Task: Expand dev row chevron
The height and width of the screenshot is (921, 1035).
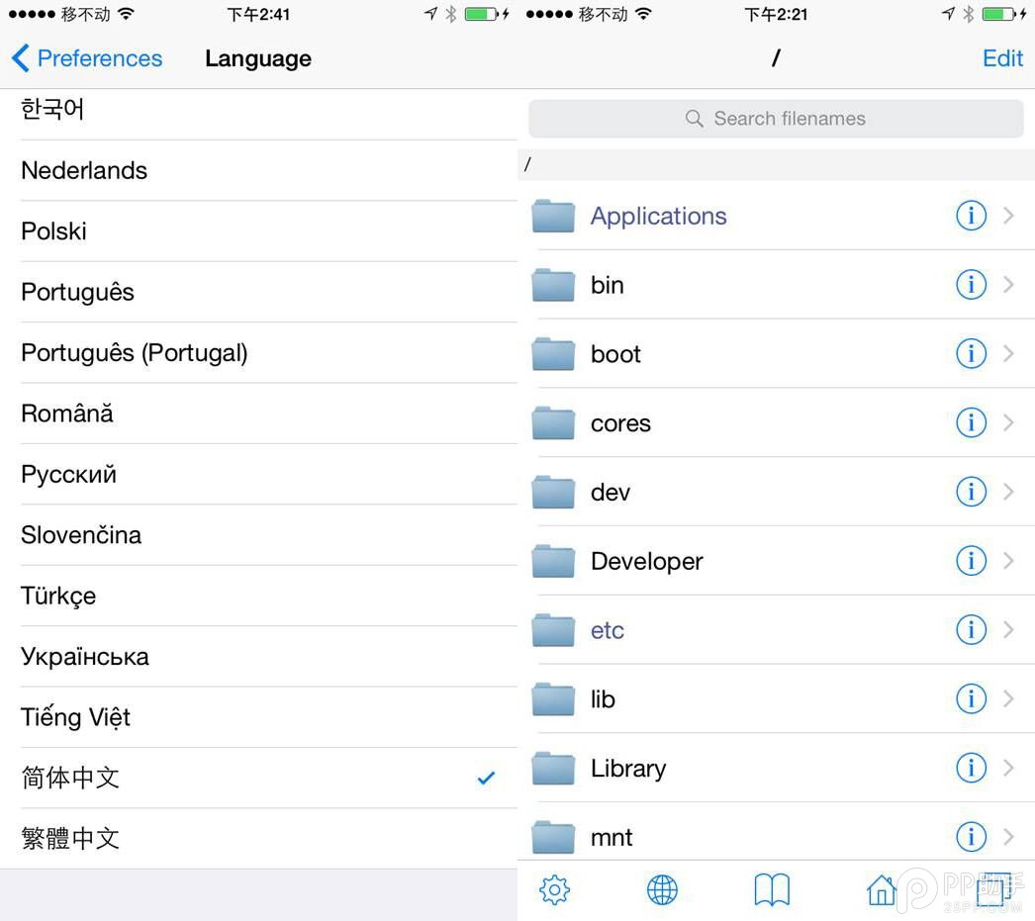Action: (x=1008, y=492)
